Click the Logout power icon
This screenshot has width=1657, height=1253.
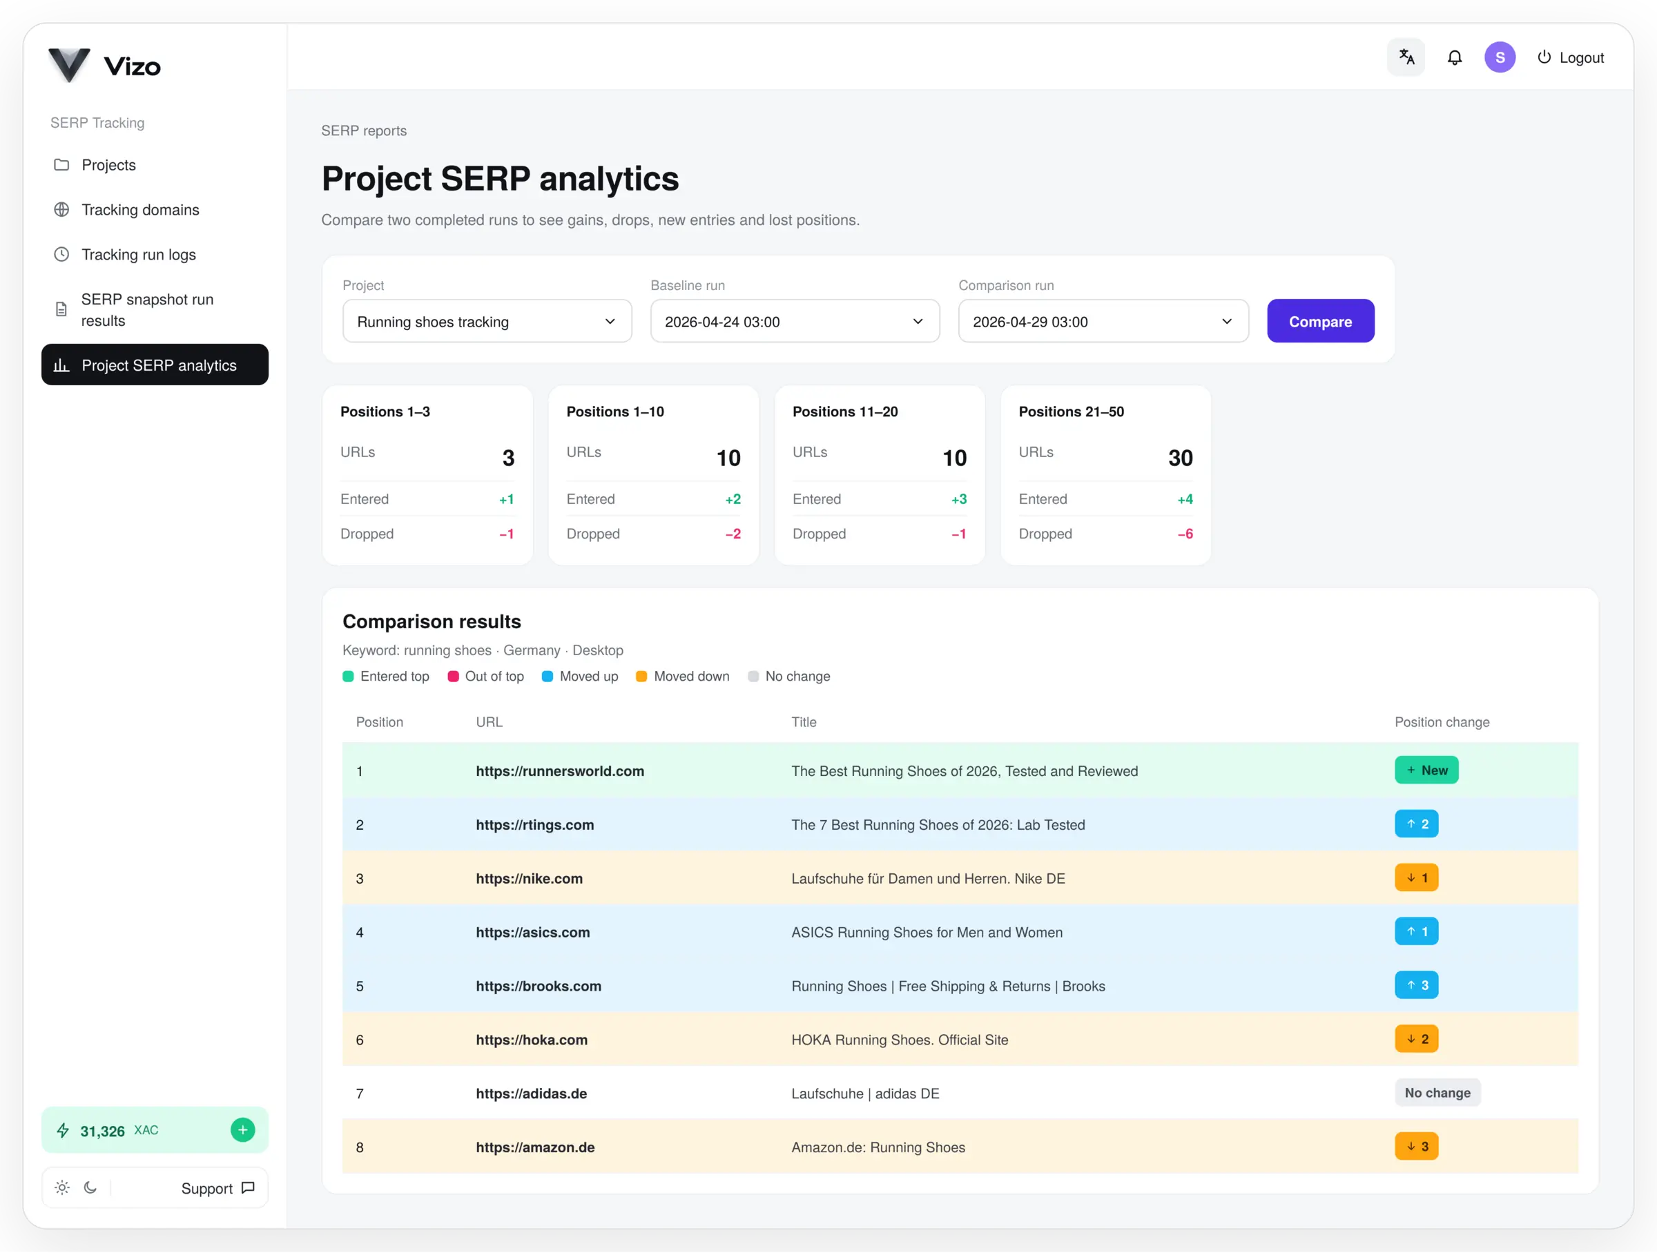[x=1544, y=57]
